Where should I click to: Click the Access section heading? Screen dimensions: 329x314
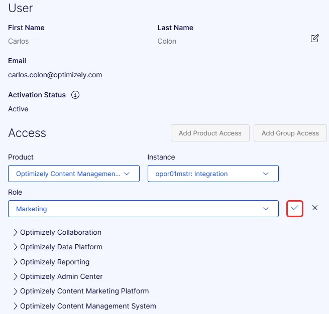pos(27,133)
